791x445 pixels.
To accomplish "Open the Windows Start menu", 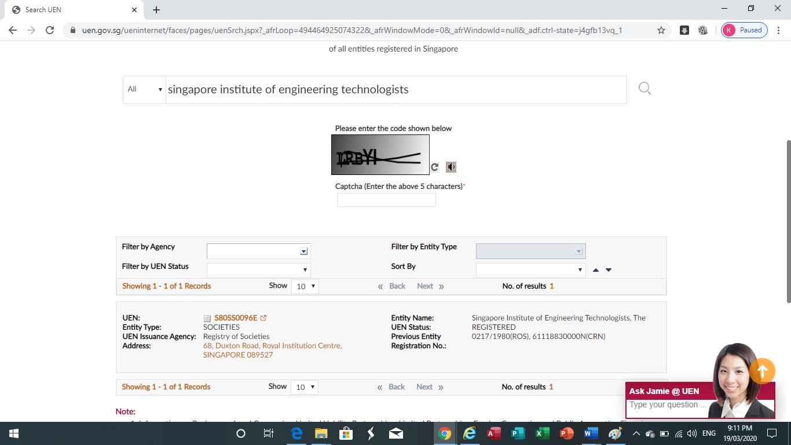I will pos(14,433).
